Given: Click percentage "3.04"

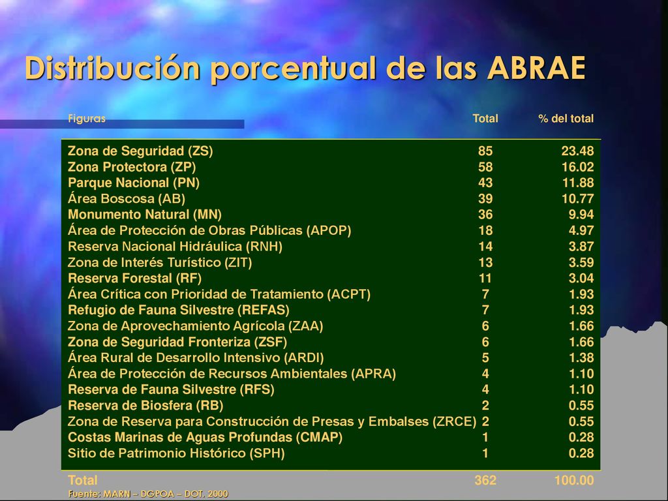Looking at the screenshot, I should click(581, 278).
